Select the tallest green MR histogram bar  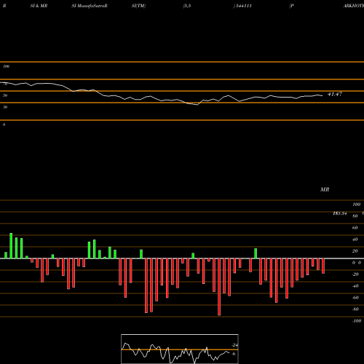11,246
